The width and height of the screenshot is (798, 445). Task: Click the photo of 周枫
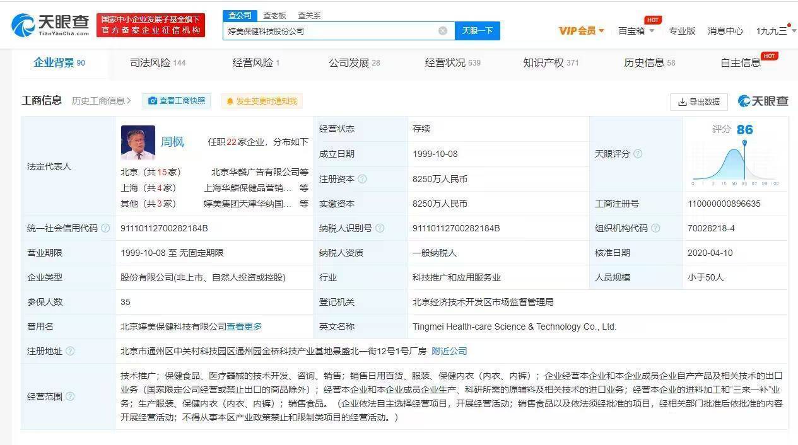click(138, 142)
